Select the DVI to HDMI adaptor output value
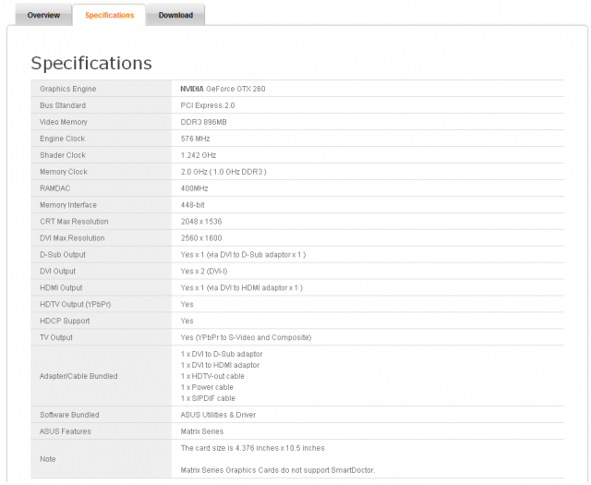591x485 pixels. coord(242,287)
